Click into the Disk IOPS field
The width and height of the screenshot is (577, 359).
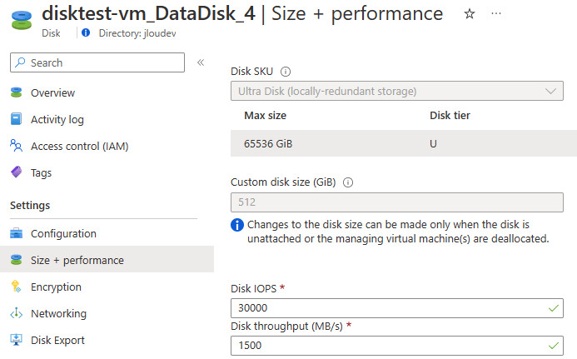396,308
